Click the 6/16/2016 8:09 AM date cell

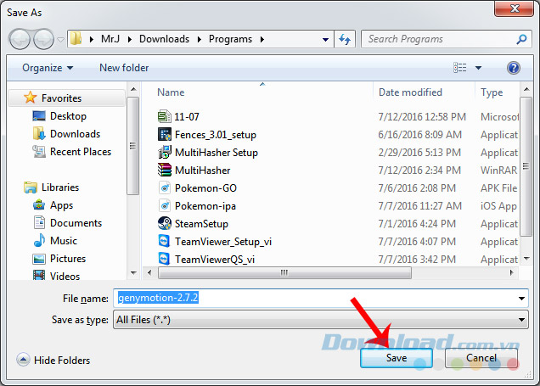pyautogui.click(x=419, y=135)
